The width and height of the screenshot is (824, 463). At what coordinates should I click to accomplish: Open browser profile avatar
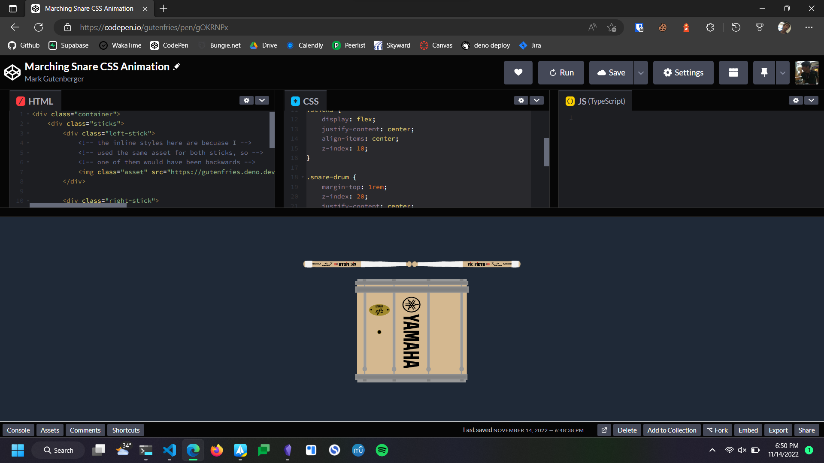[785, 27]
